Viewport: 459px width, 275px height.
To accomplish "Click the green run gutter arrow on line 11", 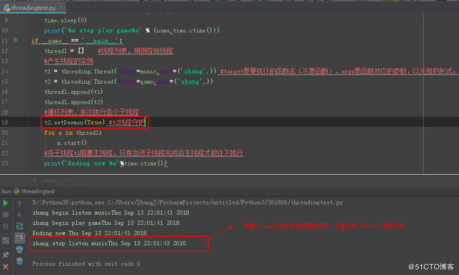I will [16, 40].
